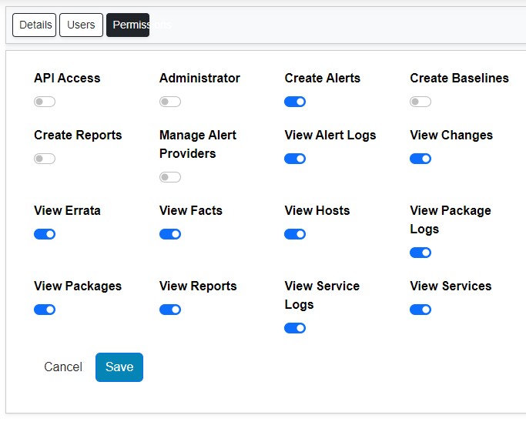Turn on the Administrator permission switch
The height and width of the screenshot is (422, 526).
click(170, 102)
